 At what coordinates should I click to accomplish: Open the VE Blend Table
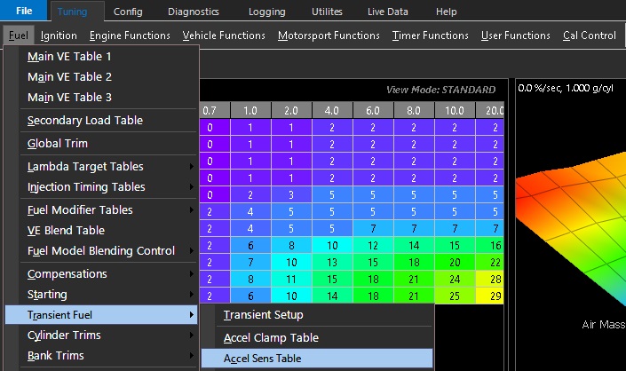pos(65,230)
